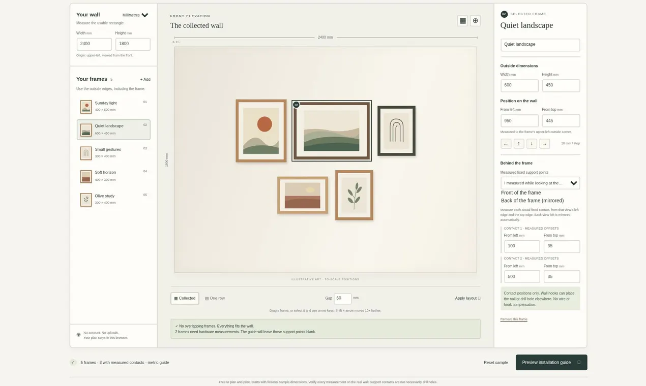Select the sun artwork frame on the wall
Screen dimensions: 646x386
point(261,131)
